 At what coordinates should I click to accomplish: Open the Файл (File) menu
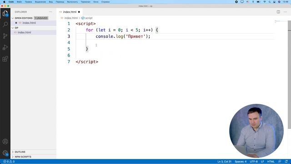point(19,2)
